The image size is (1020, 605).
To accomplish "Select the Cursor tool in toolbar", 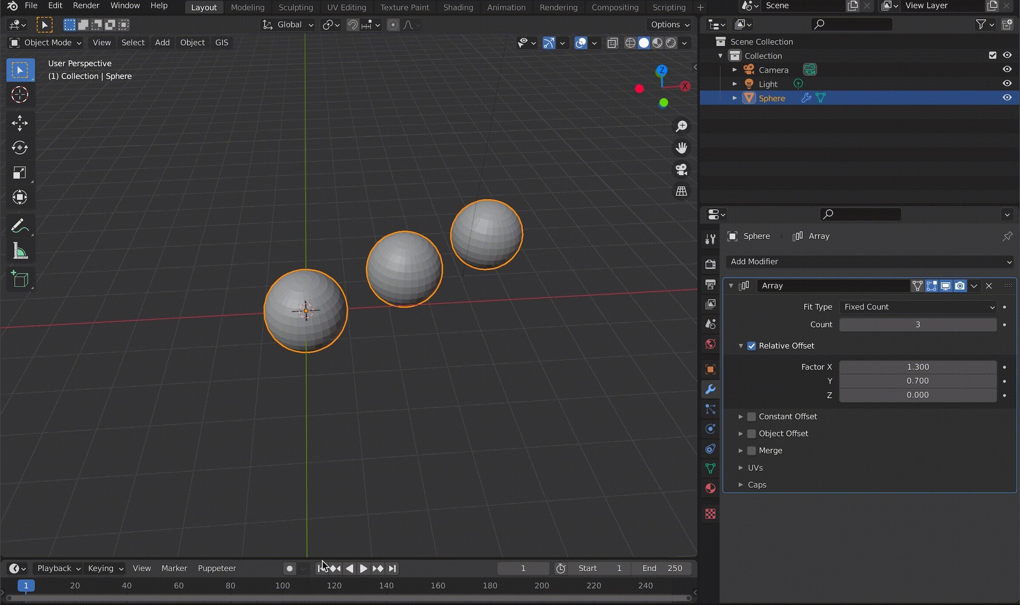I will coord(20,95).
